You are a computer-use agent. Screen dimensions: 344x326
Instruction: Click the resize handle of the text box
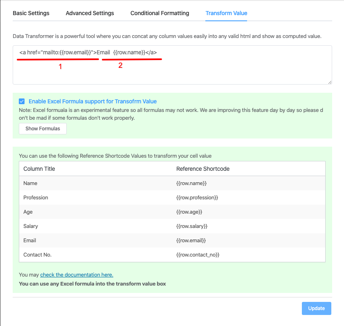pos(330,82)
